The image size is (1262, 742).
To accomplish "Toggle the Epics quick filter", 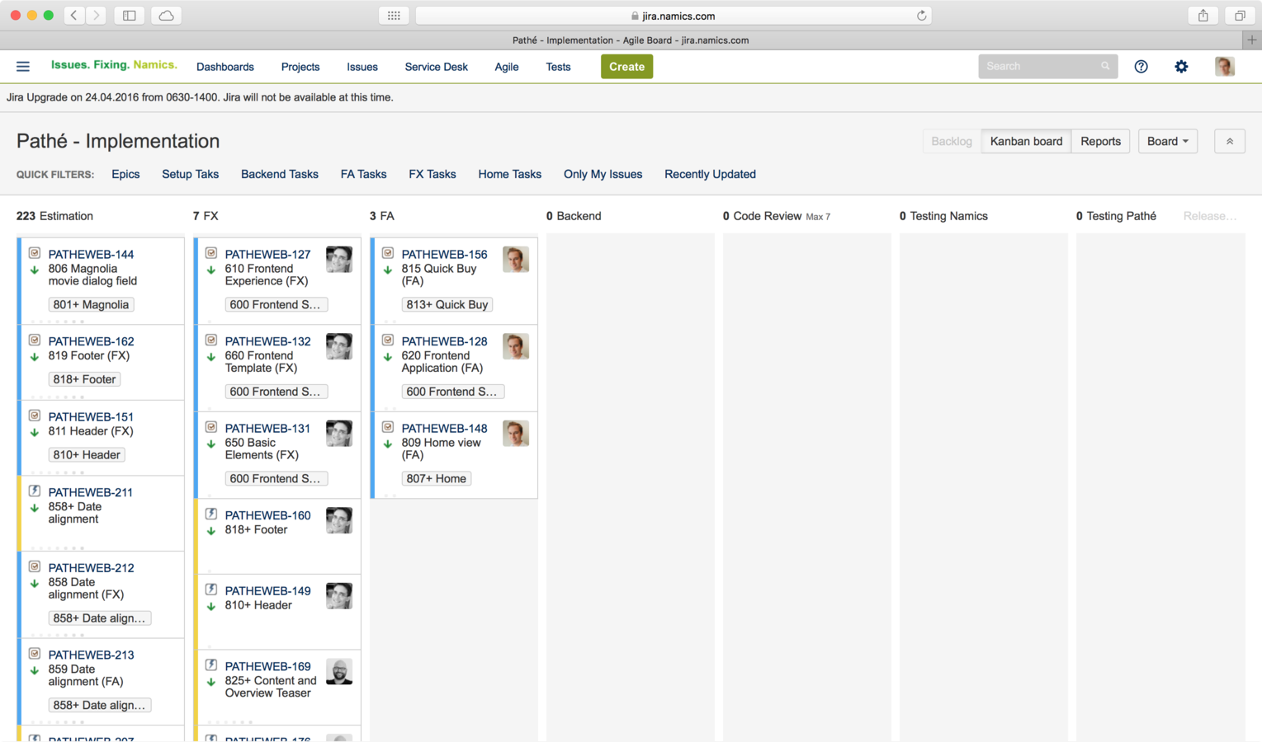I will coord(125,174).
